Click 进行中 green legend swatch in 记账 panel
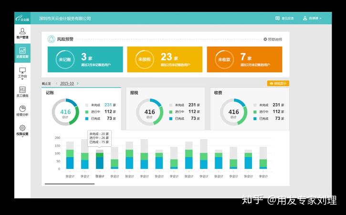Screen dimensions: 346x215 click(87, 112)
